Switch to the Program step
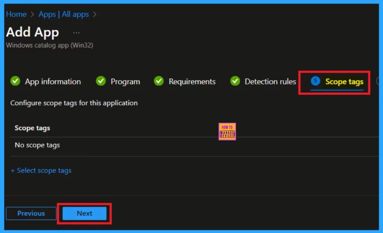The height and width of the screenshot is (233, 383). click(125, 81)
